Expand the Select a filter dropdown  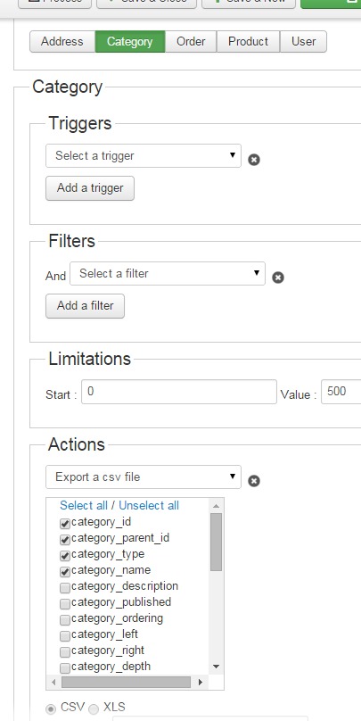coord(168,274)
